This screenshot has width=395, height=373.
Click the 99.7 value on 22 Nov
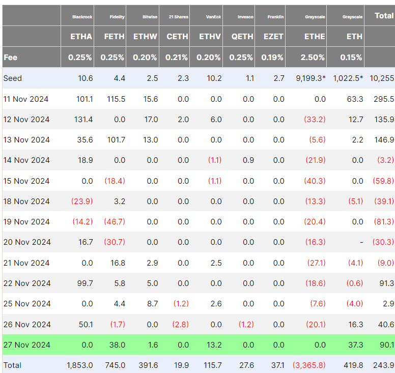click(x=85, y=283)
